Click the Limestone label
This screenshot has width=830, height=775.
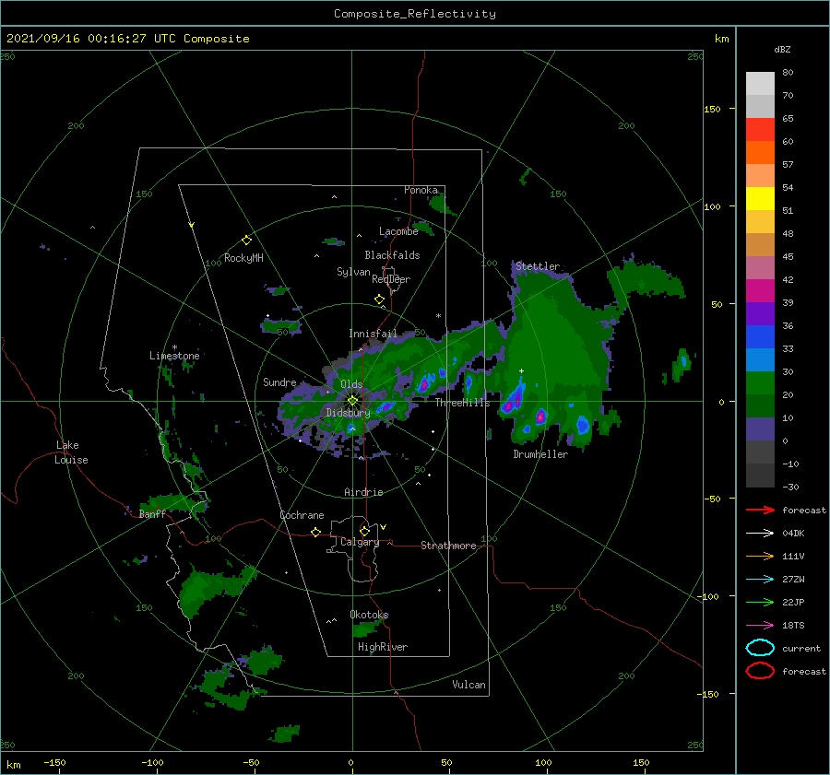174,356
